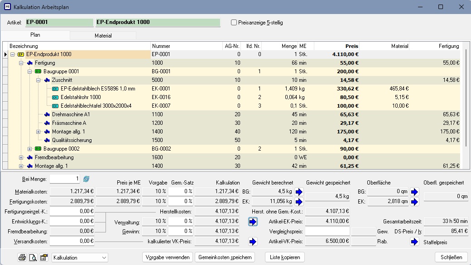This screenshot has height=265, width=471.
Task: Enable the Preisanzeige 5-stellig checkbox
Action: [x=234, y=22]
